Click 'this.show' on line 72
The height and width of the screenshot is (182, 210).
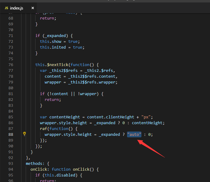pyautogui.click(x=51, y=41)
